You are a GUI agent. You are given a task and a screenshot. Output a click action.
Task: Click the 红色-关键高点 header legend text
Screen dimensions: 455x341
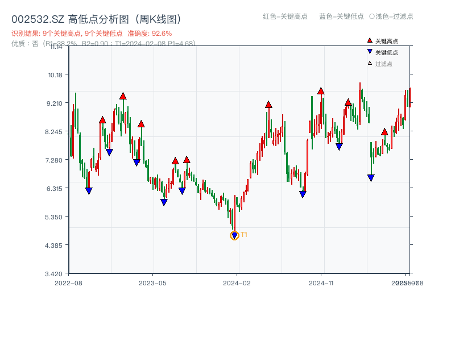[x=285, y=16]
